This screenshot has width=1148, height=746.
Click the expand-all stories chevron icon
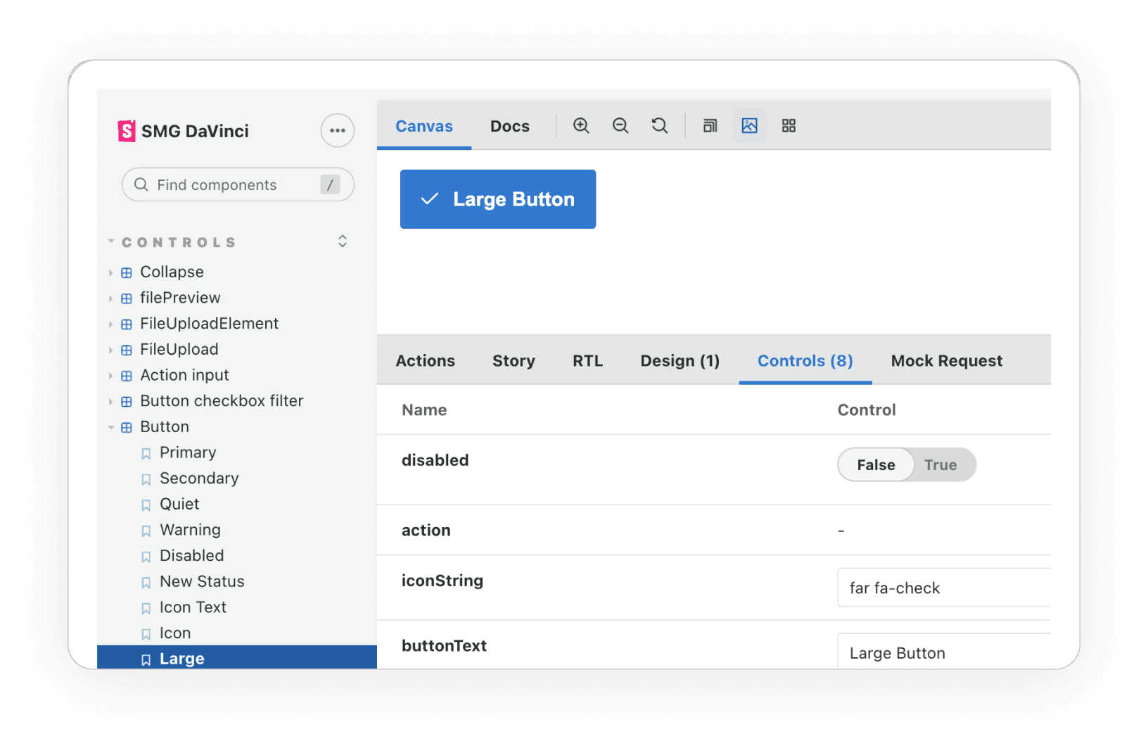coord(343,241)
